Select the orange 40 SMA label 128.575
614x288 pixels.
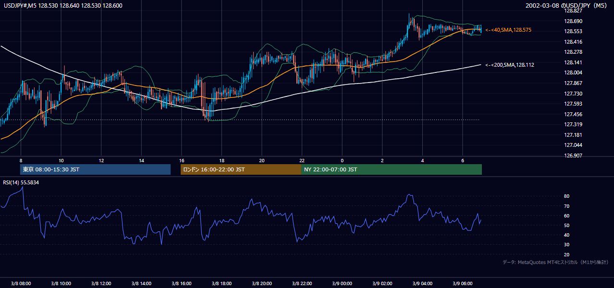pos(508,30)
